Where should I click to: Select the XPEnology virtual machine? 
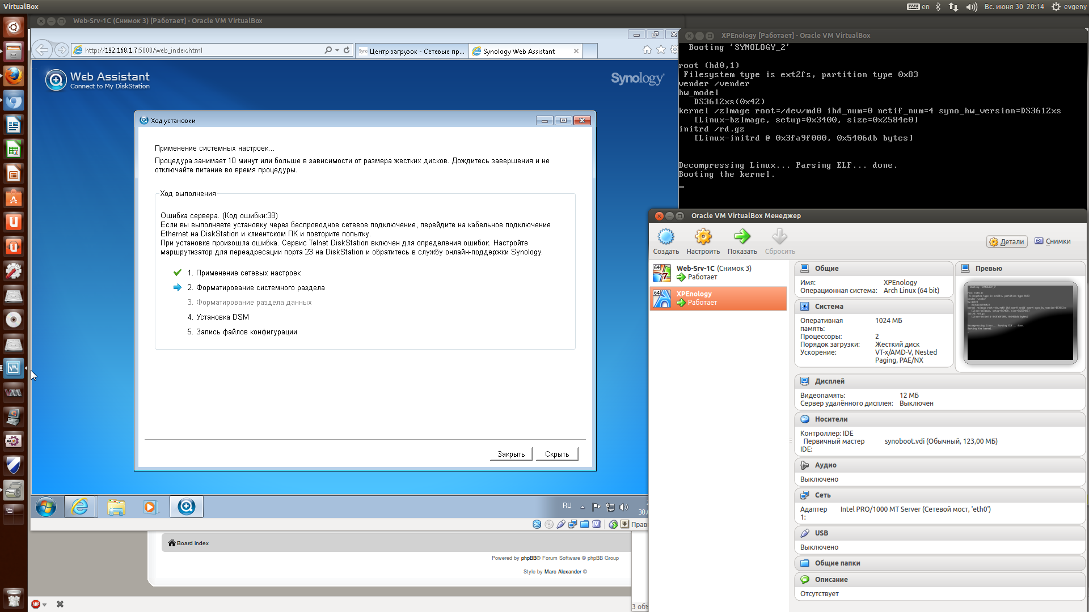pos(718,298)
